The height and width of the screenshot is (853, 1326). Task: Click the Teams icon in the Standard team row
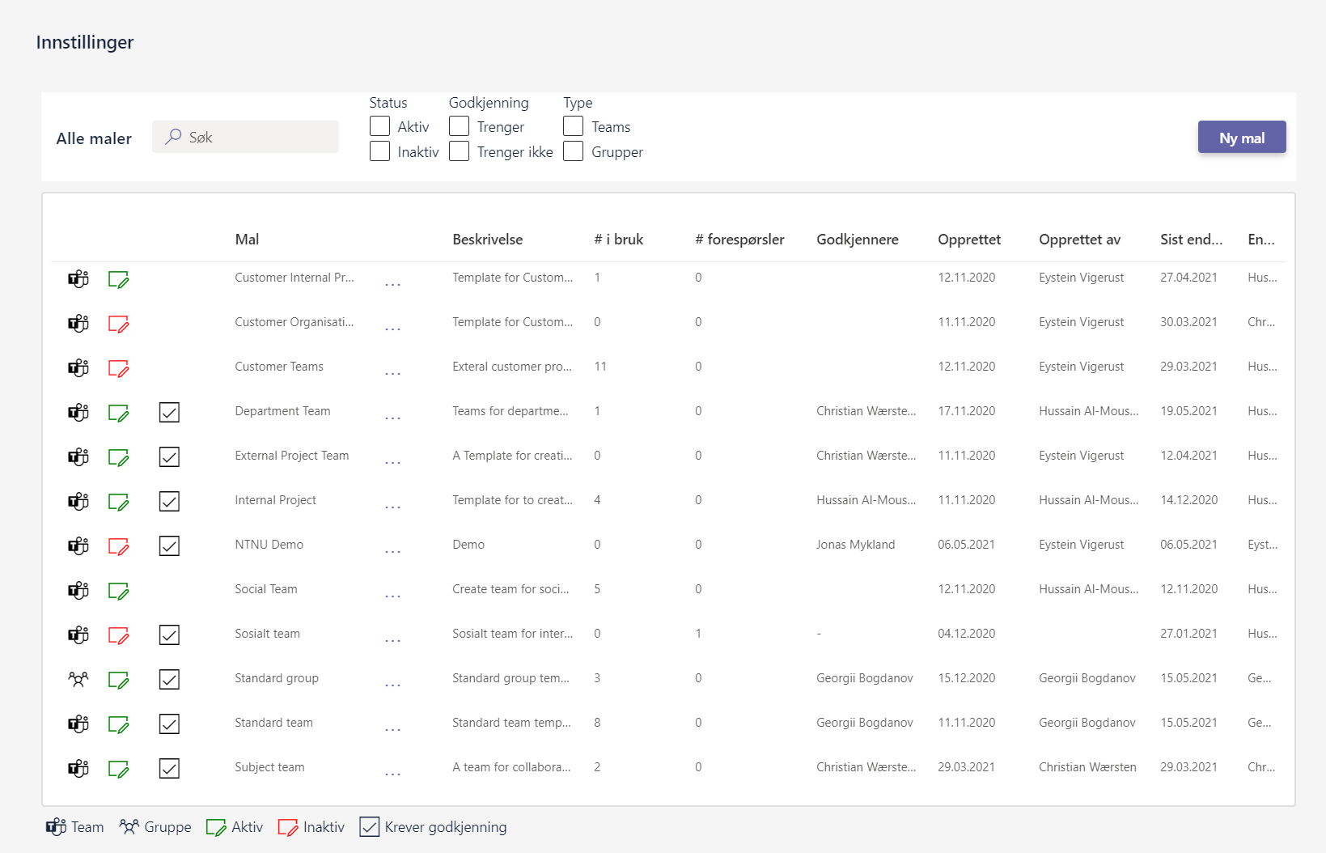[78, 724]
